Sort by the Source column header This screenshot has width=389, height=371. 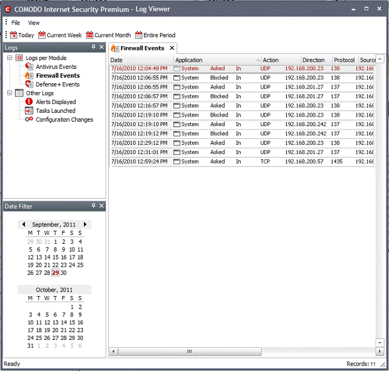point(367,60)
